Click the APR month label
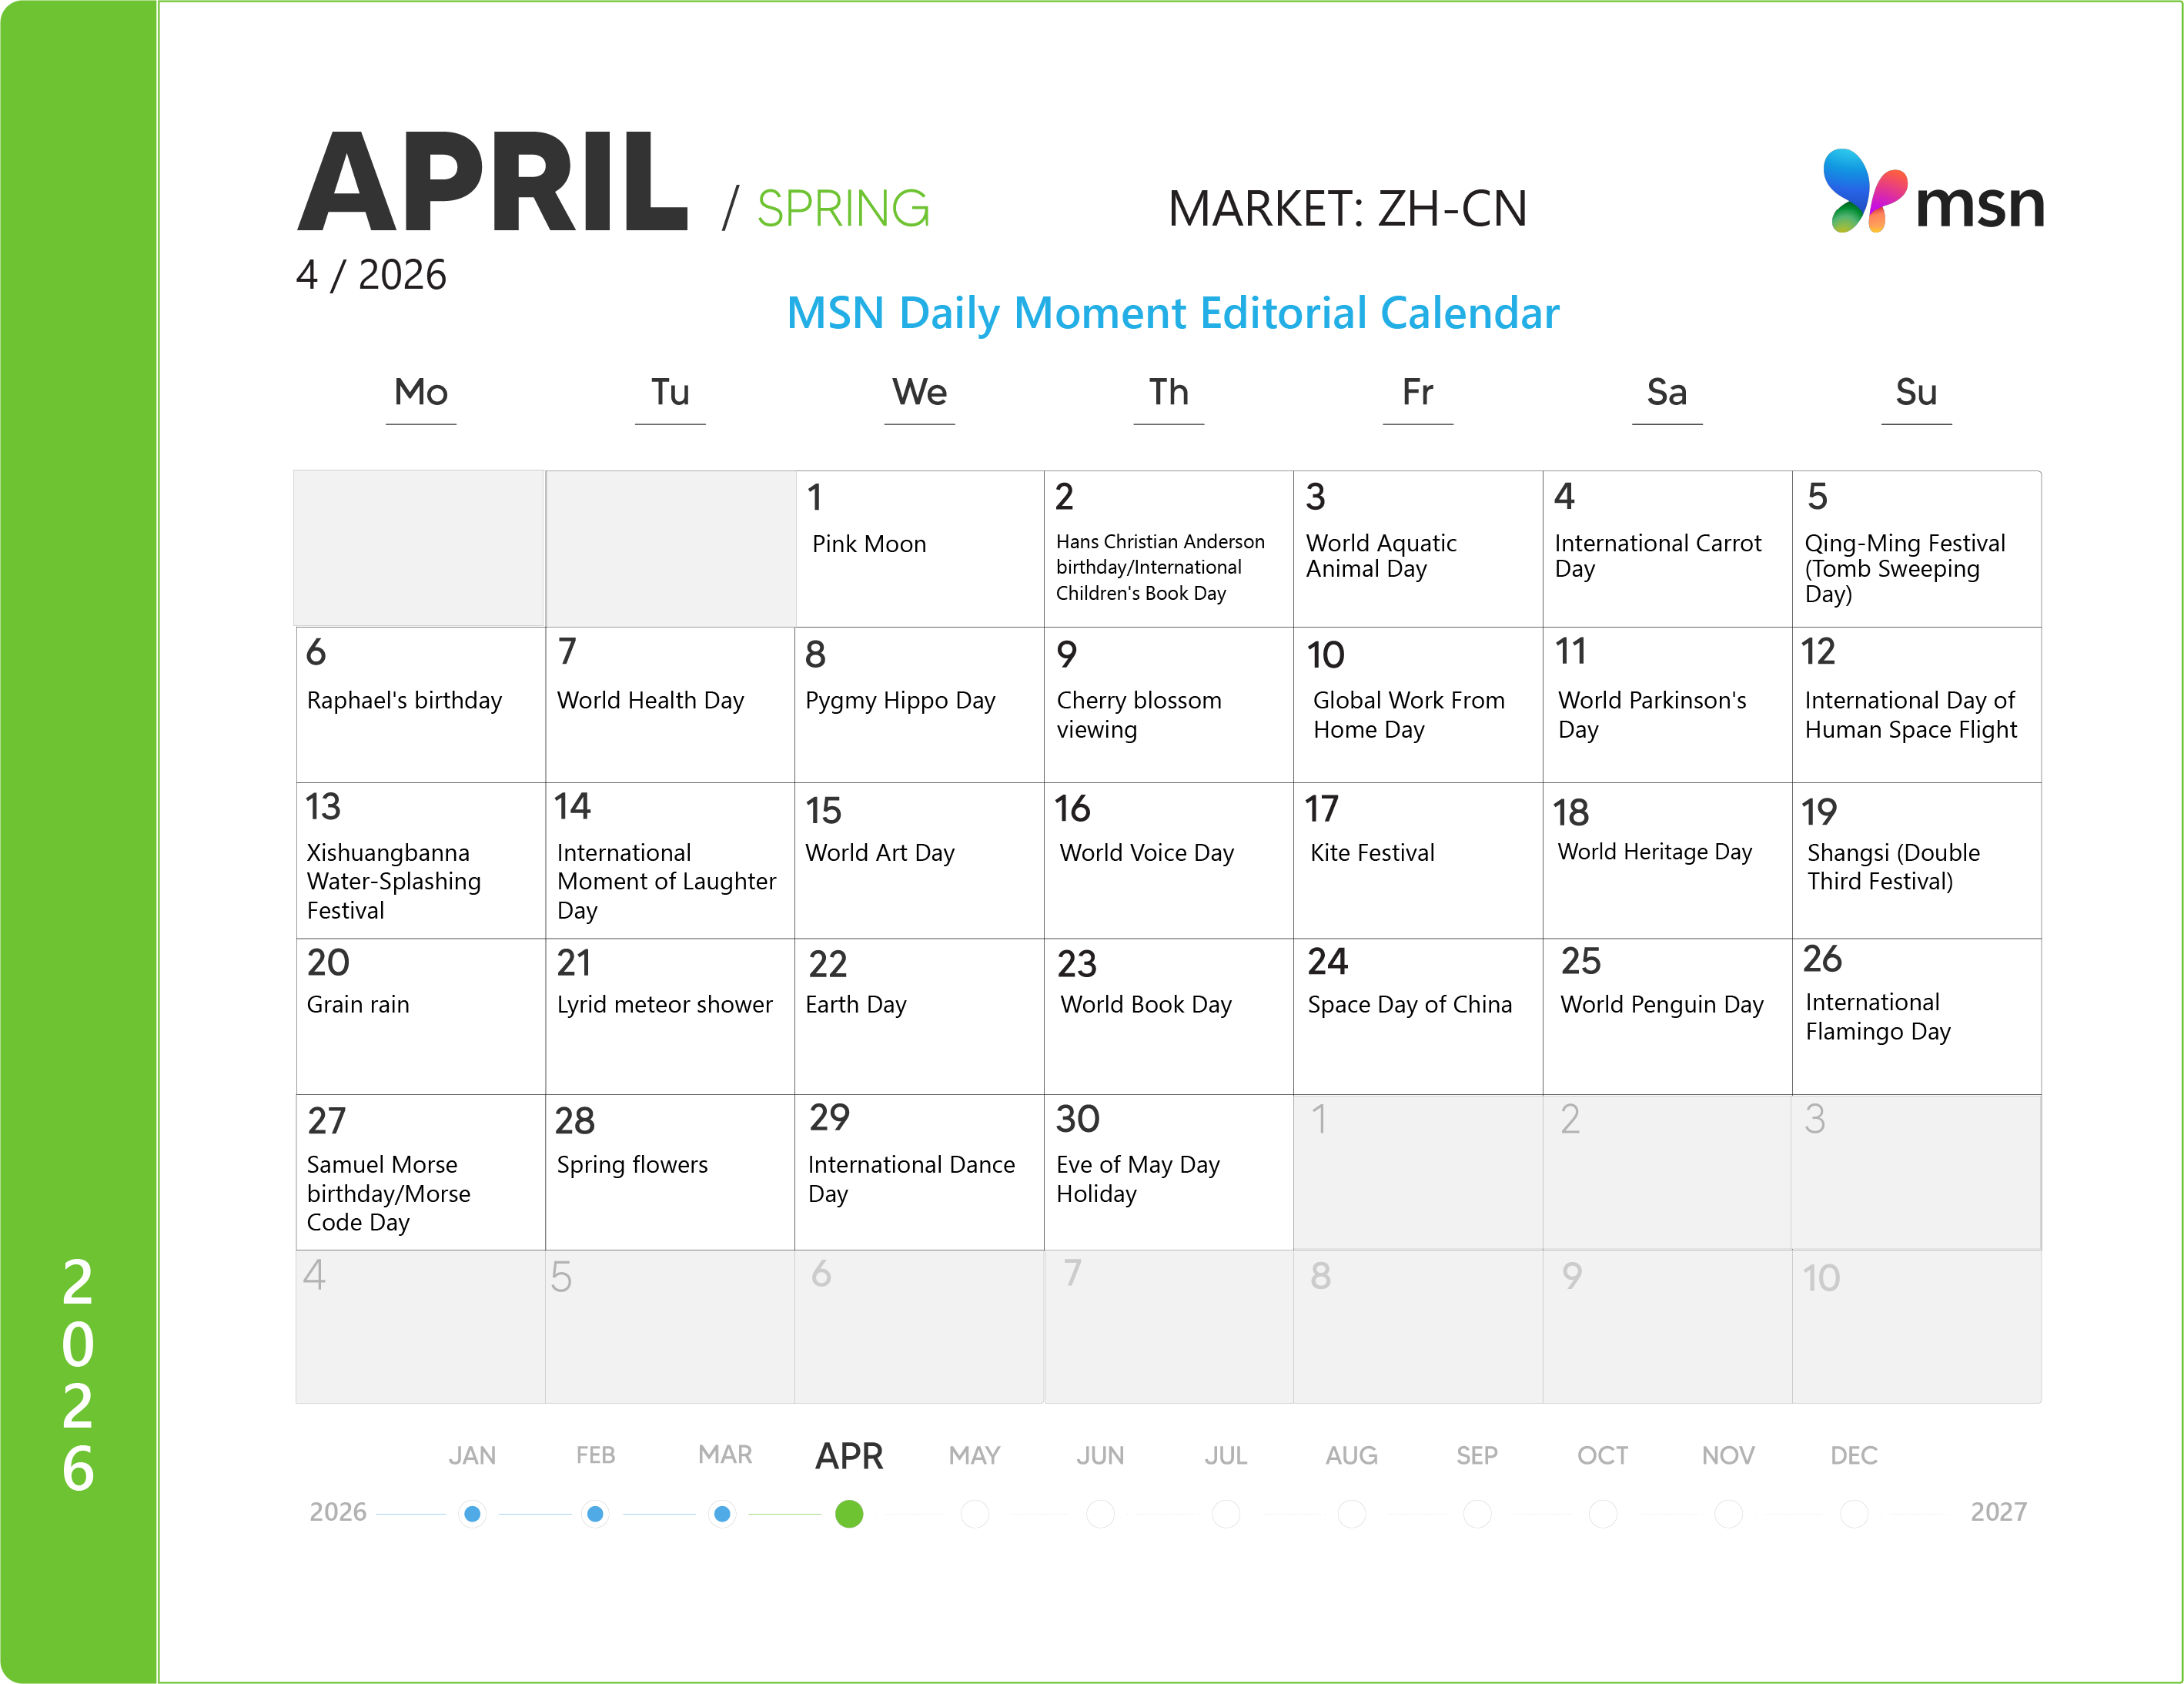 pos(849,1455)
